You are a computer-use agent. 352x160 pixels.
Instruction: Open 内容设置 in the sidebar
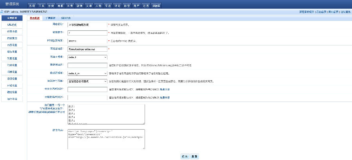coord(12,45)
